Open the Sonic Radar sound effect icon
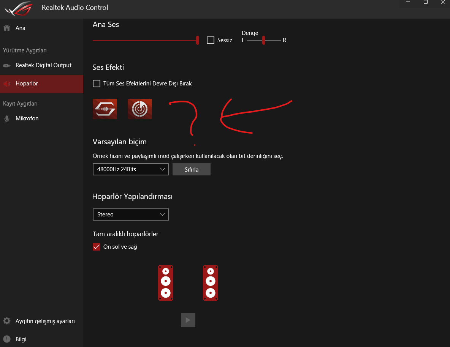Viewport: 450px width, 347px height. (140, 109)
